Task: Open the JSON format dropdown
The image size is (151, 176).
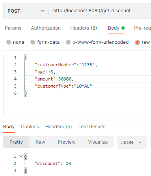Action: pos(132,142)
